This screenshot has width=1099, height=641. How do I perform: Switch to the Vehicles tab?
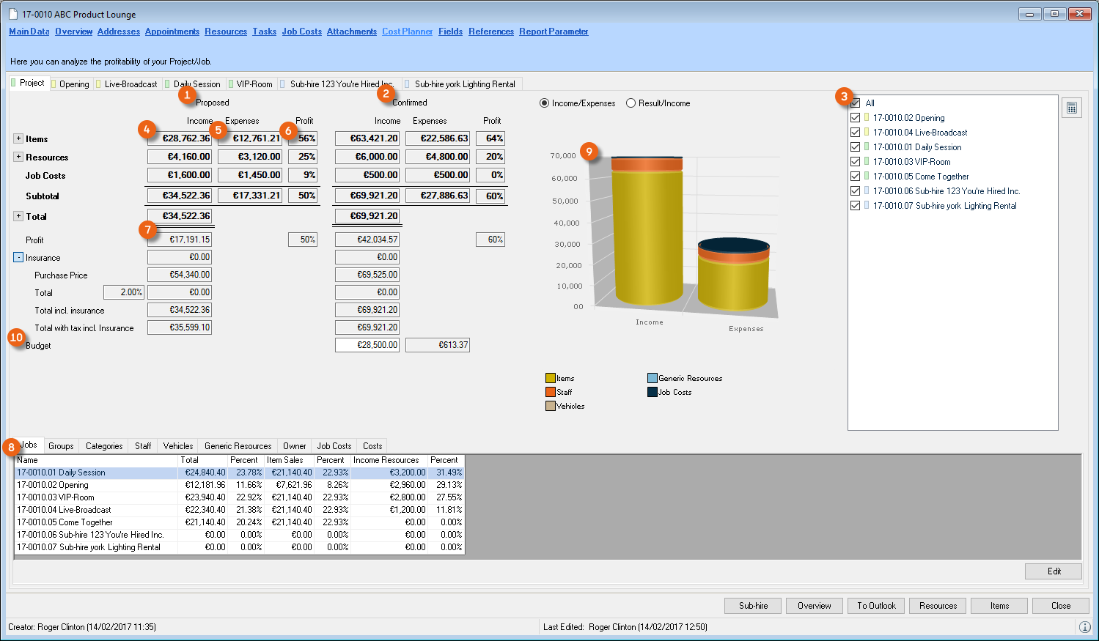pyautogui.click(x=178, y=446)
